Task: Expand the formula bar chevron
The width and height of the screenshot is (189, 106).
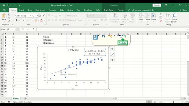Action: (188, 29)
